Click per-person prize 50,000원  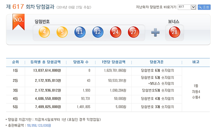coord(120,99)
